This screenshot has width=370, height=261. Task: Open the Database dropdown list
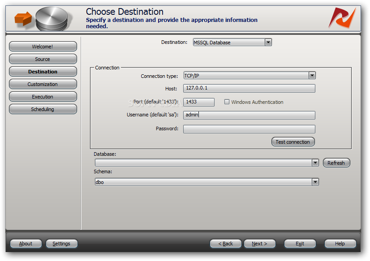(315, 163)
